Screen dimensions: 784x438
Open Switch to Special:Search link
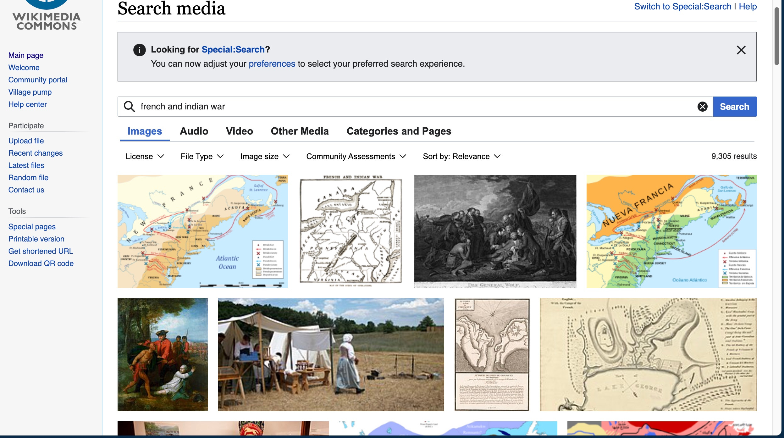683,7
